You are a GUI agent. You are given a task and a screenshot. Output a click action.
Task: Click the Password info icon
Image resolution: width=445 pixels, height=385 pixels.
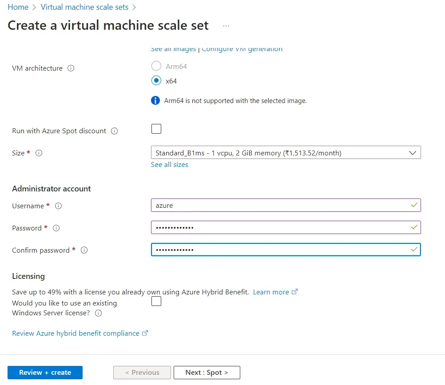56,228
